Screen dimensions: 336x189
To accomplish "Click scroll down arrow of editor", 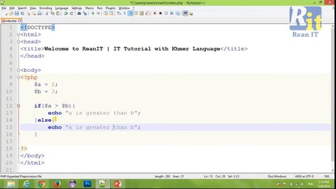I will 332,171.
